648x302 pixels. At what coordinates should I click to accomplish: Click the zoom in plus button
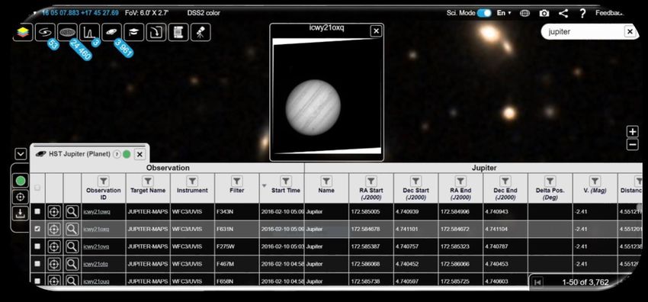(632, 132)
